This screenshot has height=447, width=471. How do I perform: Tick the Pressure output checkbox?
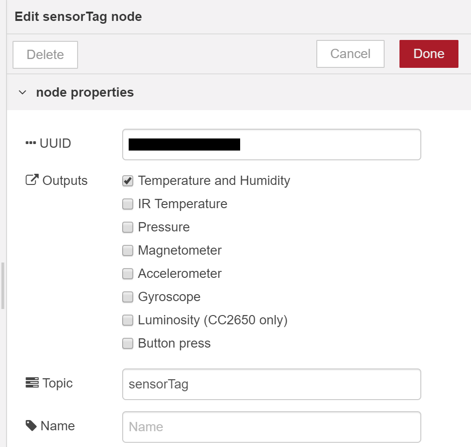pyautogui.click(x=128, y=227)
